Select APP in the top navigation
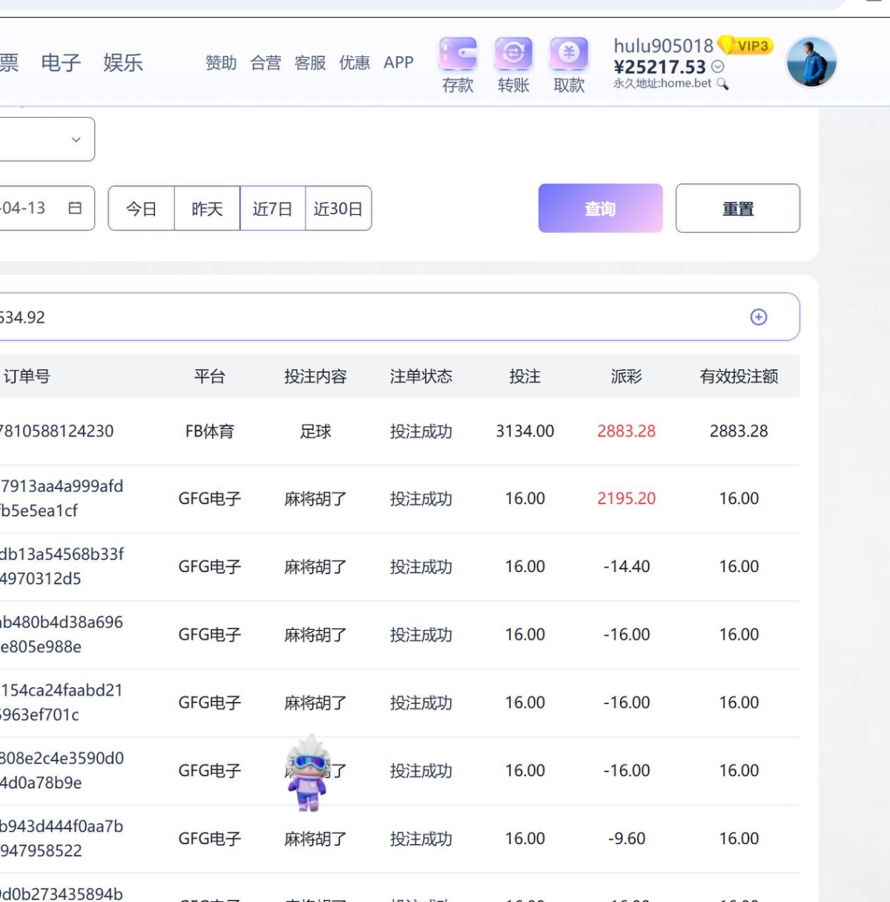The image size is (890, 902). coord(398,63)
